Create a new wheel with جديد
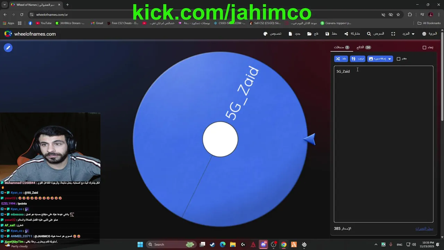The width and height of the screenshot is (444, 250). coord(294,34)
